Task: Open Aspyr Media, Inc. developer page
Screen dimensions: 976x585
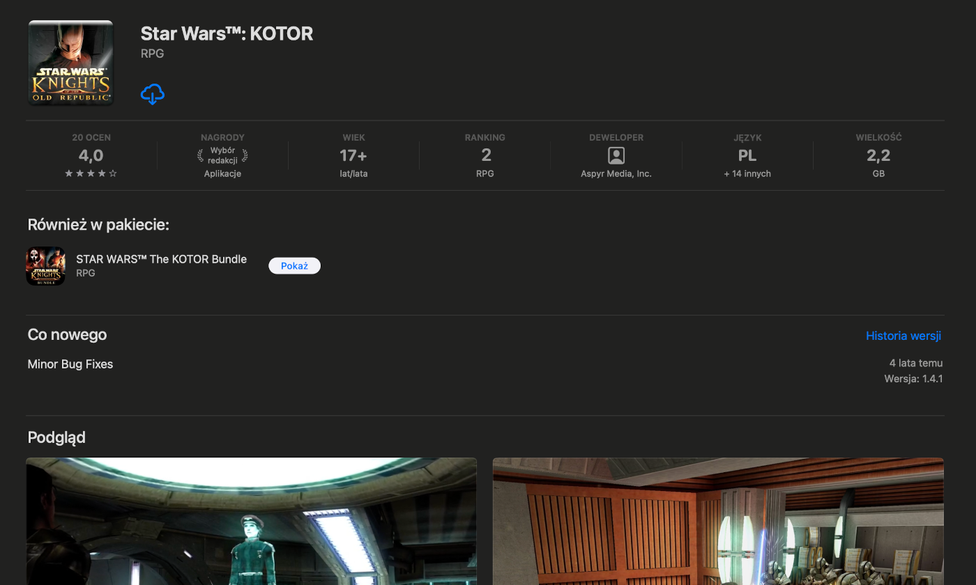Action: [616, 173]
